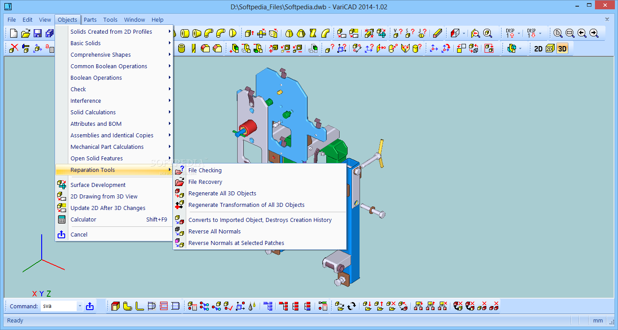Open the cyan solid group dropdown arrow

[x=520, y=48]
